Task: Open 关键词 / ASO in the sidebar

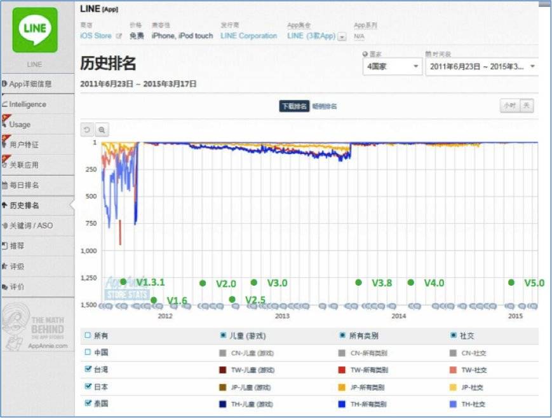Action: 37,225
